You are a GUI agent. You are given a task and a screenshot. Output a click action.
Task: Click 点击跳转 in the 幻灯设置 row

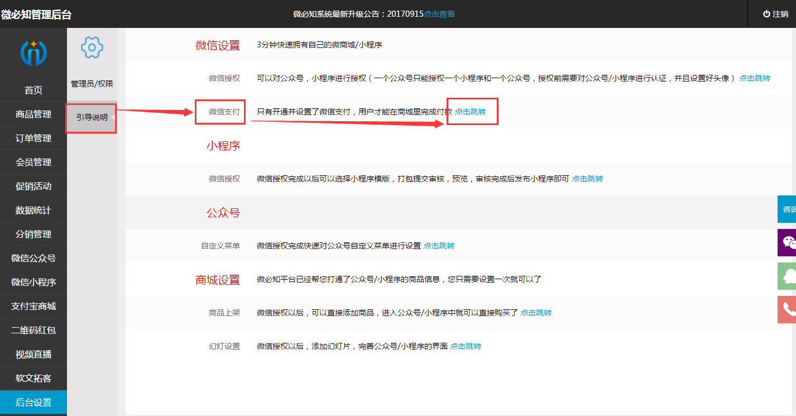click(x=466, y=346)
